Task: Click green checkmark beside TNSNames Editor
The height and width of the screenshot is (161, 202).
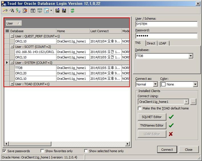Action: (171, 125)
